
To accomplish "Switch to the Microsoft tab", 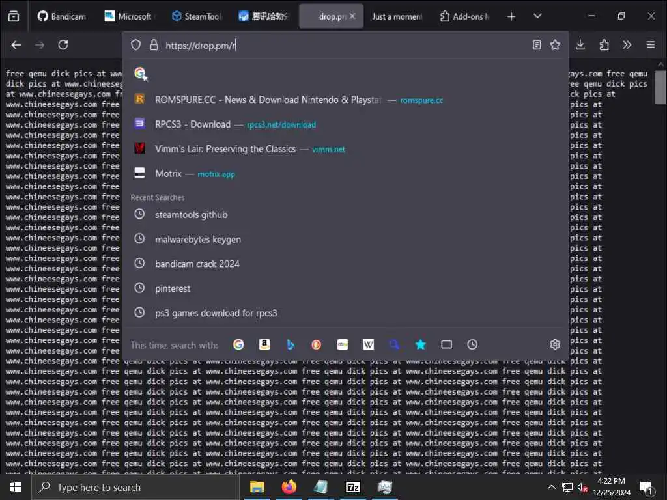I will [x=128, y=16].
